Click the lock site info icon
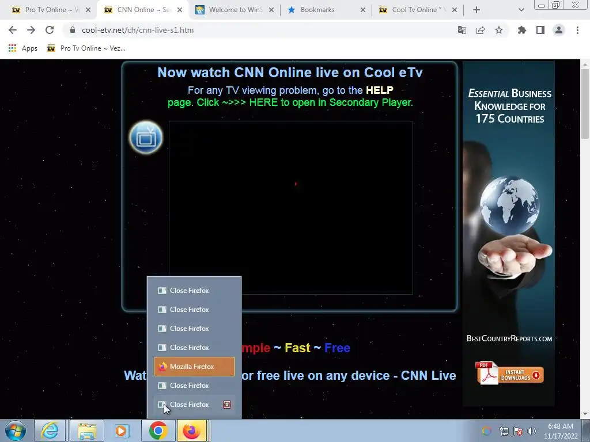Screen dimensions: 590x442 pos(73,30)
